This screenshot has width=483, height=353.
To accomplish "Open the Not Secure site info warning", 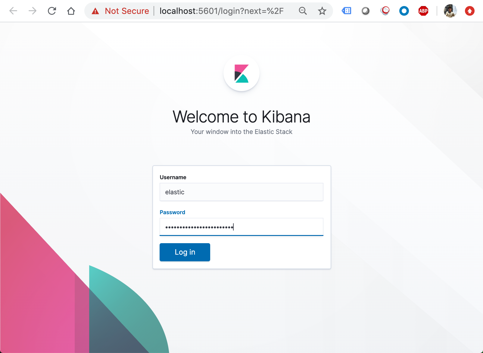I will point(120,11).
